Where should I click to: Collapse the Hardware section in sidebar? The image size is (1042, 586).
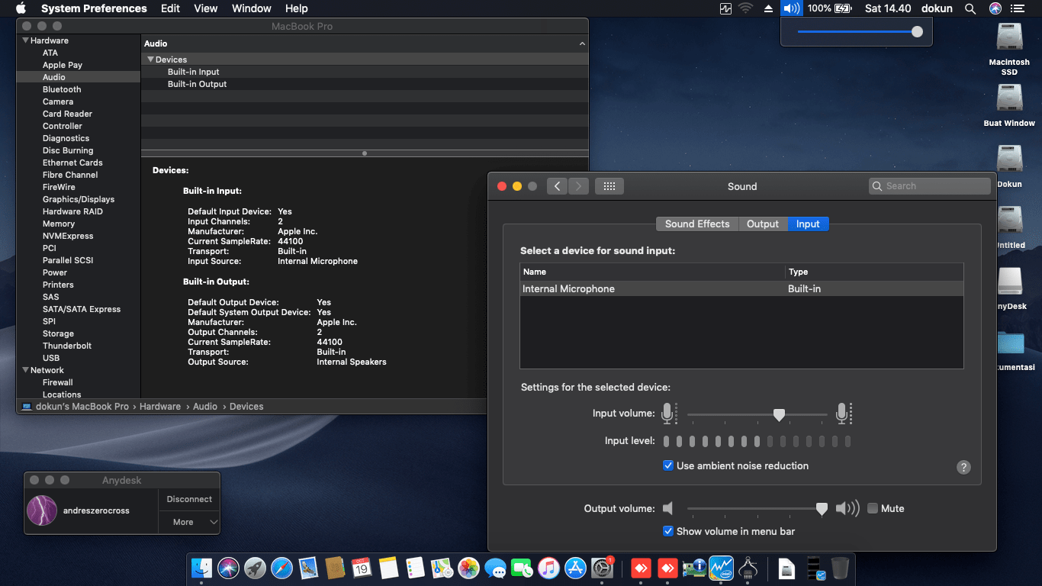(x=25, y=40)
